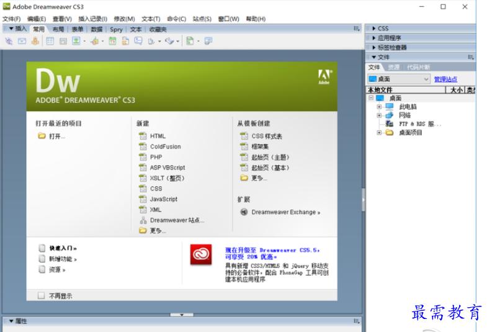Viewport: 487px width, 332px height.
Task: Open Files panel options menu icon
Action: point(471,57)
